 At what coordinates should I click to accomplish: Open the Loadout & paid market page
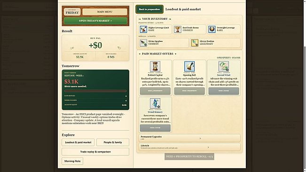tap(78, 142)
